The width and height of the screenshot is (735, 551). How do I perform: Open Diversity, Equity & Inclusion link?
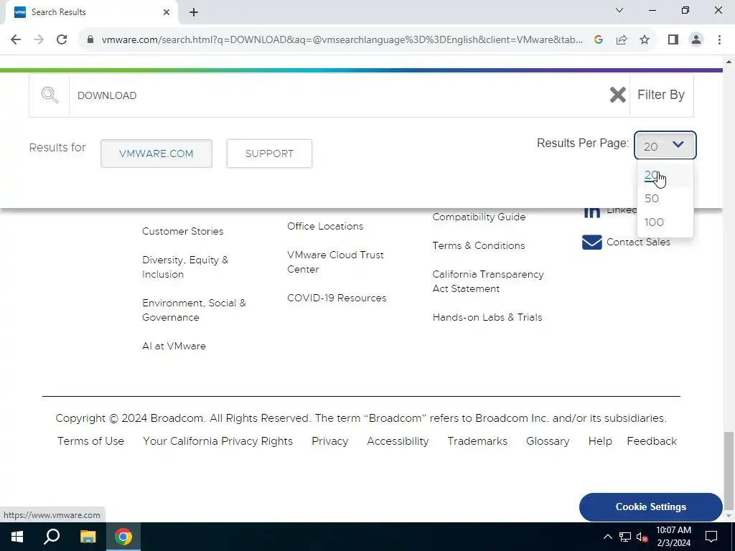185,267
